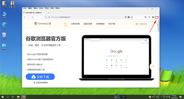This screenshot has width=184, height=99.
Task: Open File Explorer from taskbar
Action: pos(18,97)
